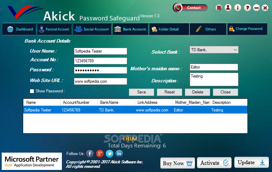Click the Reset button
This screenshot has height=172, width=272.
coord(169,92)
